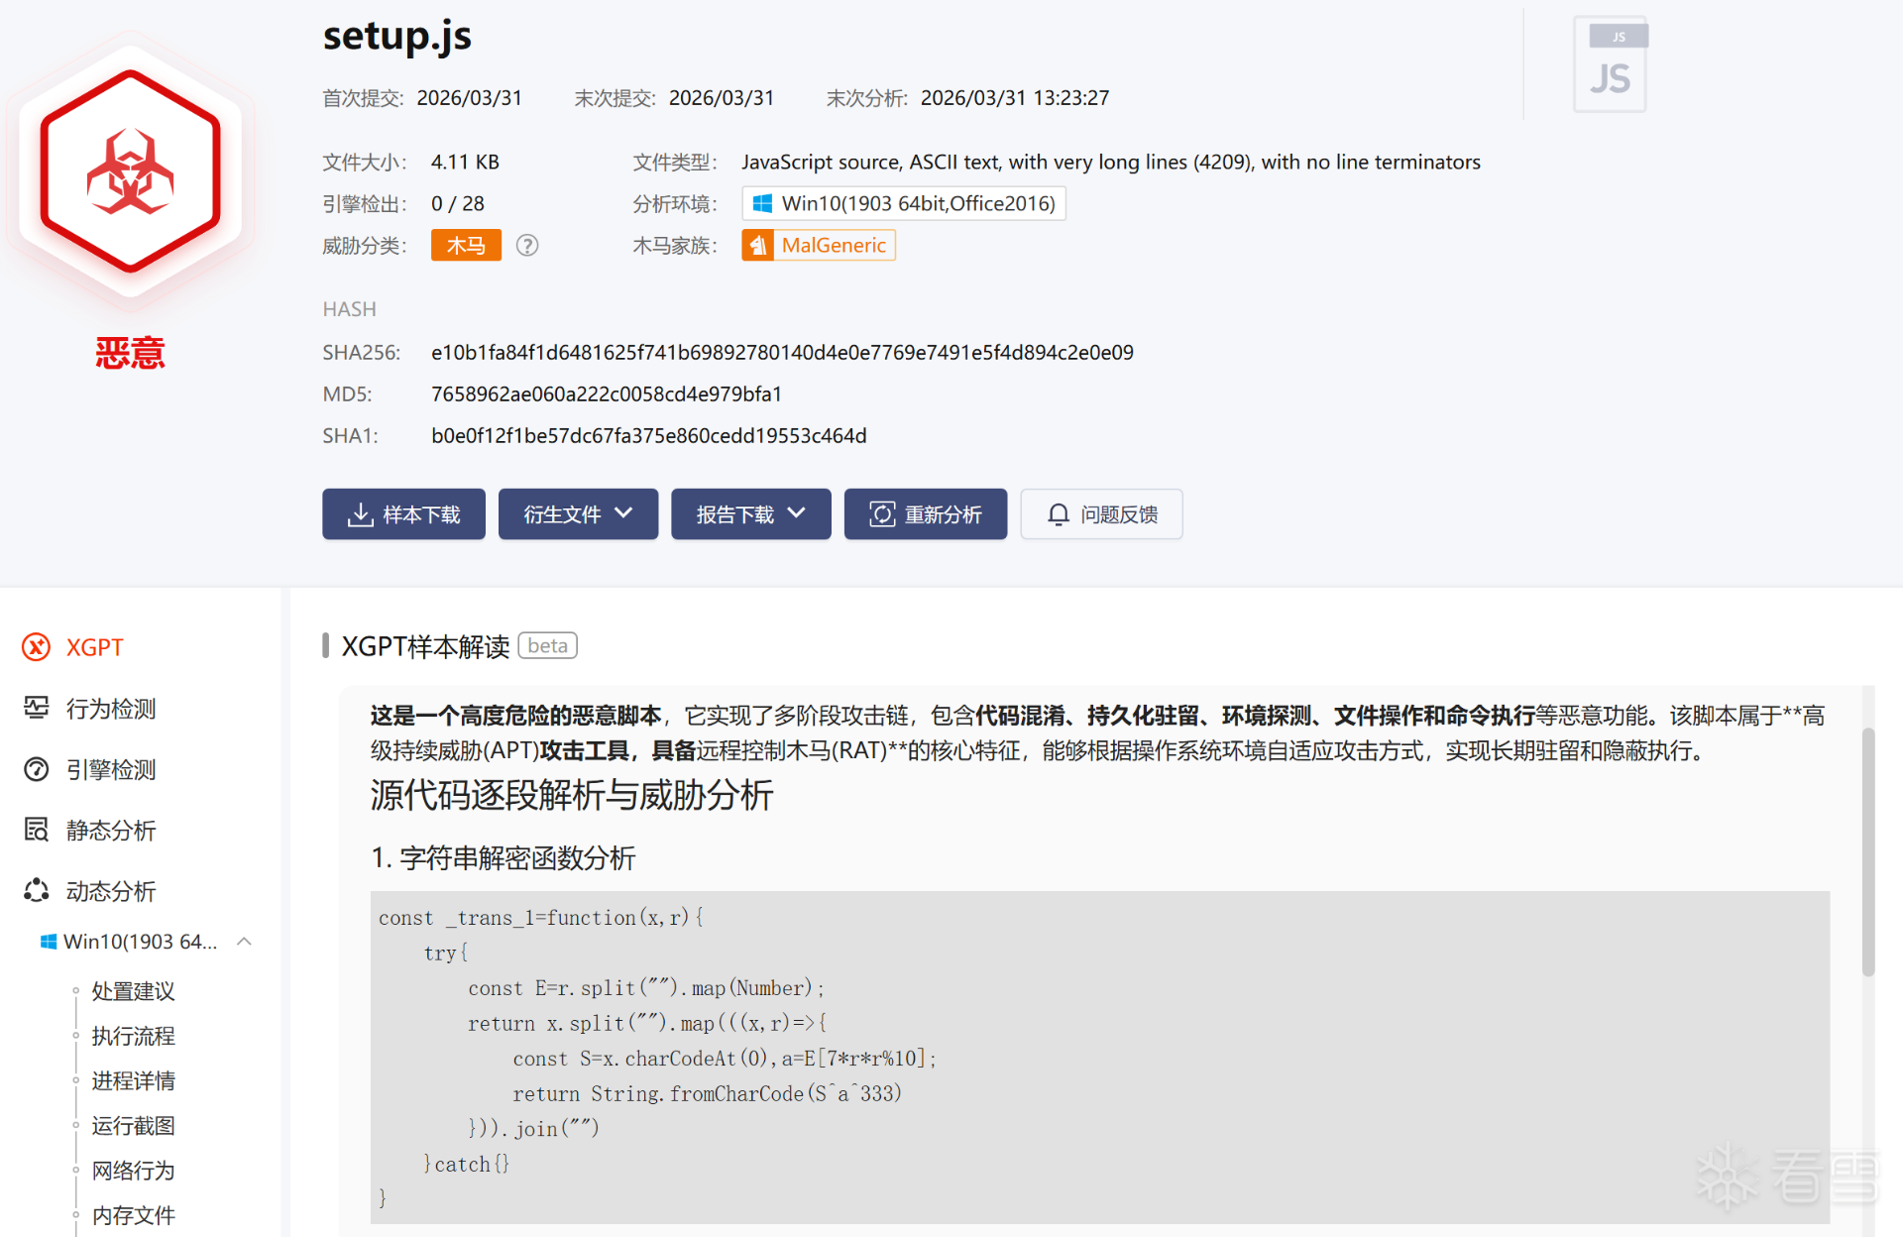
Task: Collapse the Win10(1903 64... tree node
Action: pos(245,941)
